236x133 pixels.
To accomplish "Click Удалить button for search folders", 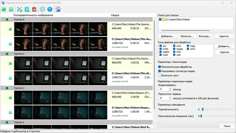I will coord(224,36).
